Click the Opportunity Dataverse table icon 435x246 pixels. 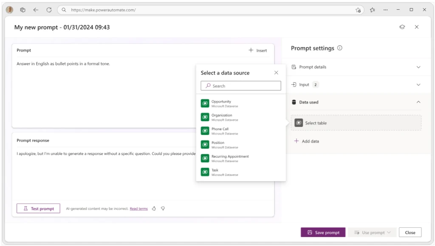pos(205,103)
